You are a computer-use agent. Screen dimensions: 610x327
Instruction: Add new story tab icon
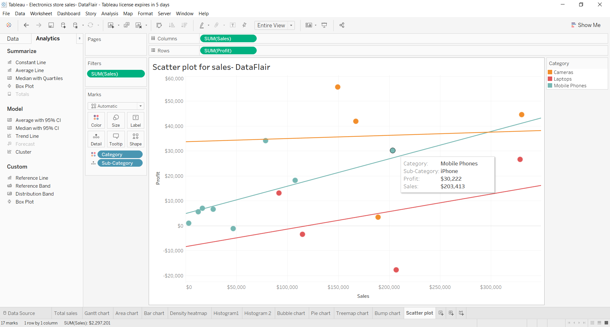tap(461, 313)
